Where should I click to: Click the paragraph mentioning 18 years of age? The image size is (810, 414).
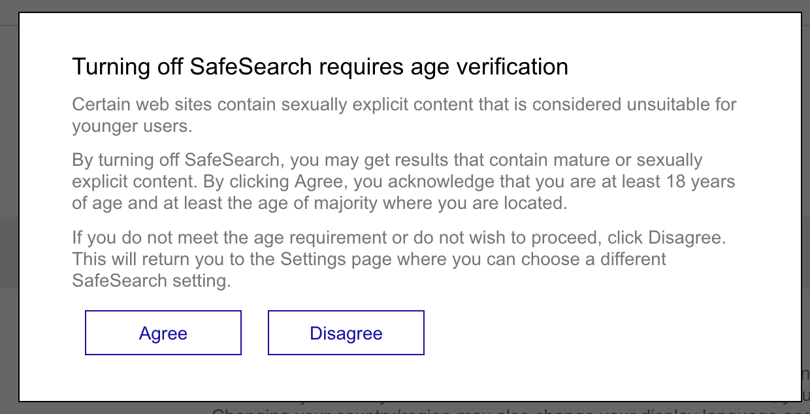(x=404, y=181)
